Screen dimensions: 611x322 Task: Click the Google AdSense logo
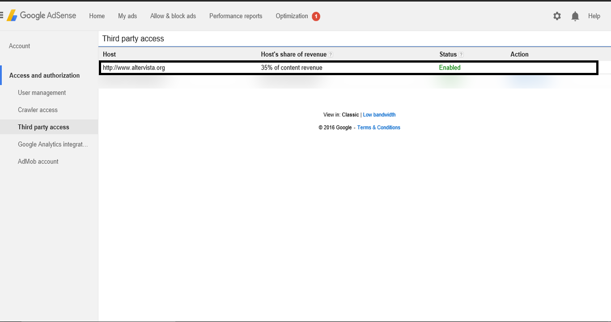42,16
